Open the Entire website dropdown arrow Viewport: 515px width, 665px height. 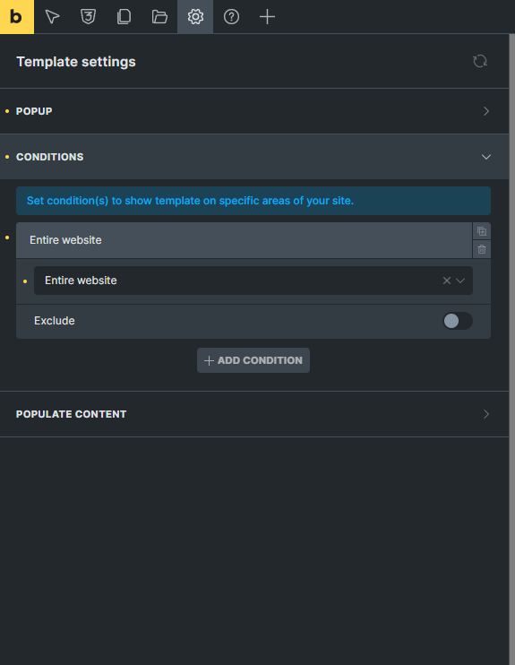(460, 281)
